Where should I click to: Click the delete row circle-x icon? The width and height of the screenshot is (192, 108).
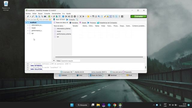(75, 16)
